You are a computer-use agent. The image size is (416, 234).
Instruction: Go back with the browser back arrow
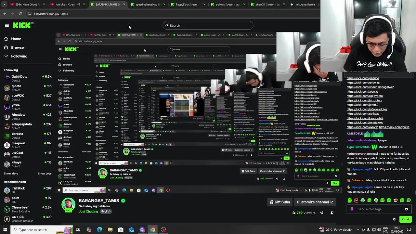(x=5, y=14)
